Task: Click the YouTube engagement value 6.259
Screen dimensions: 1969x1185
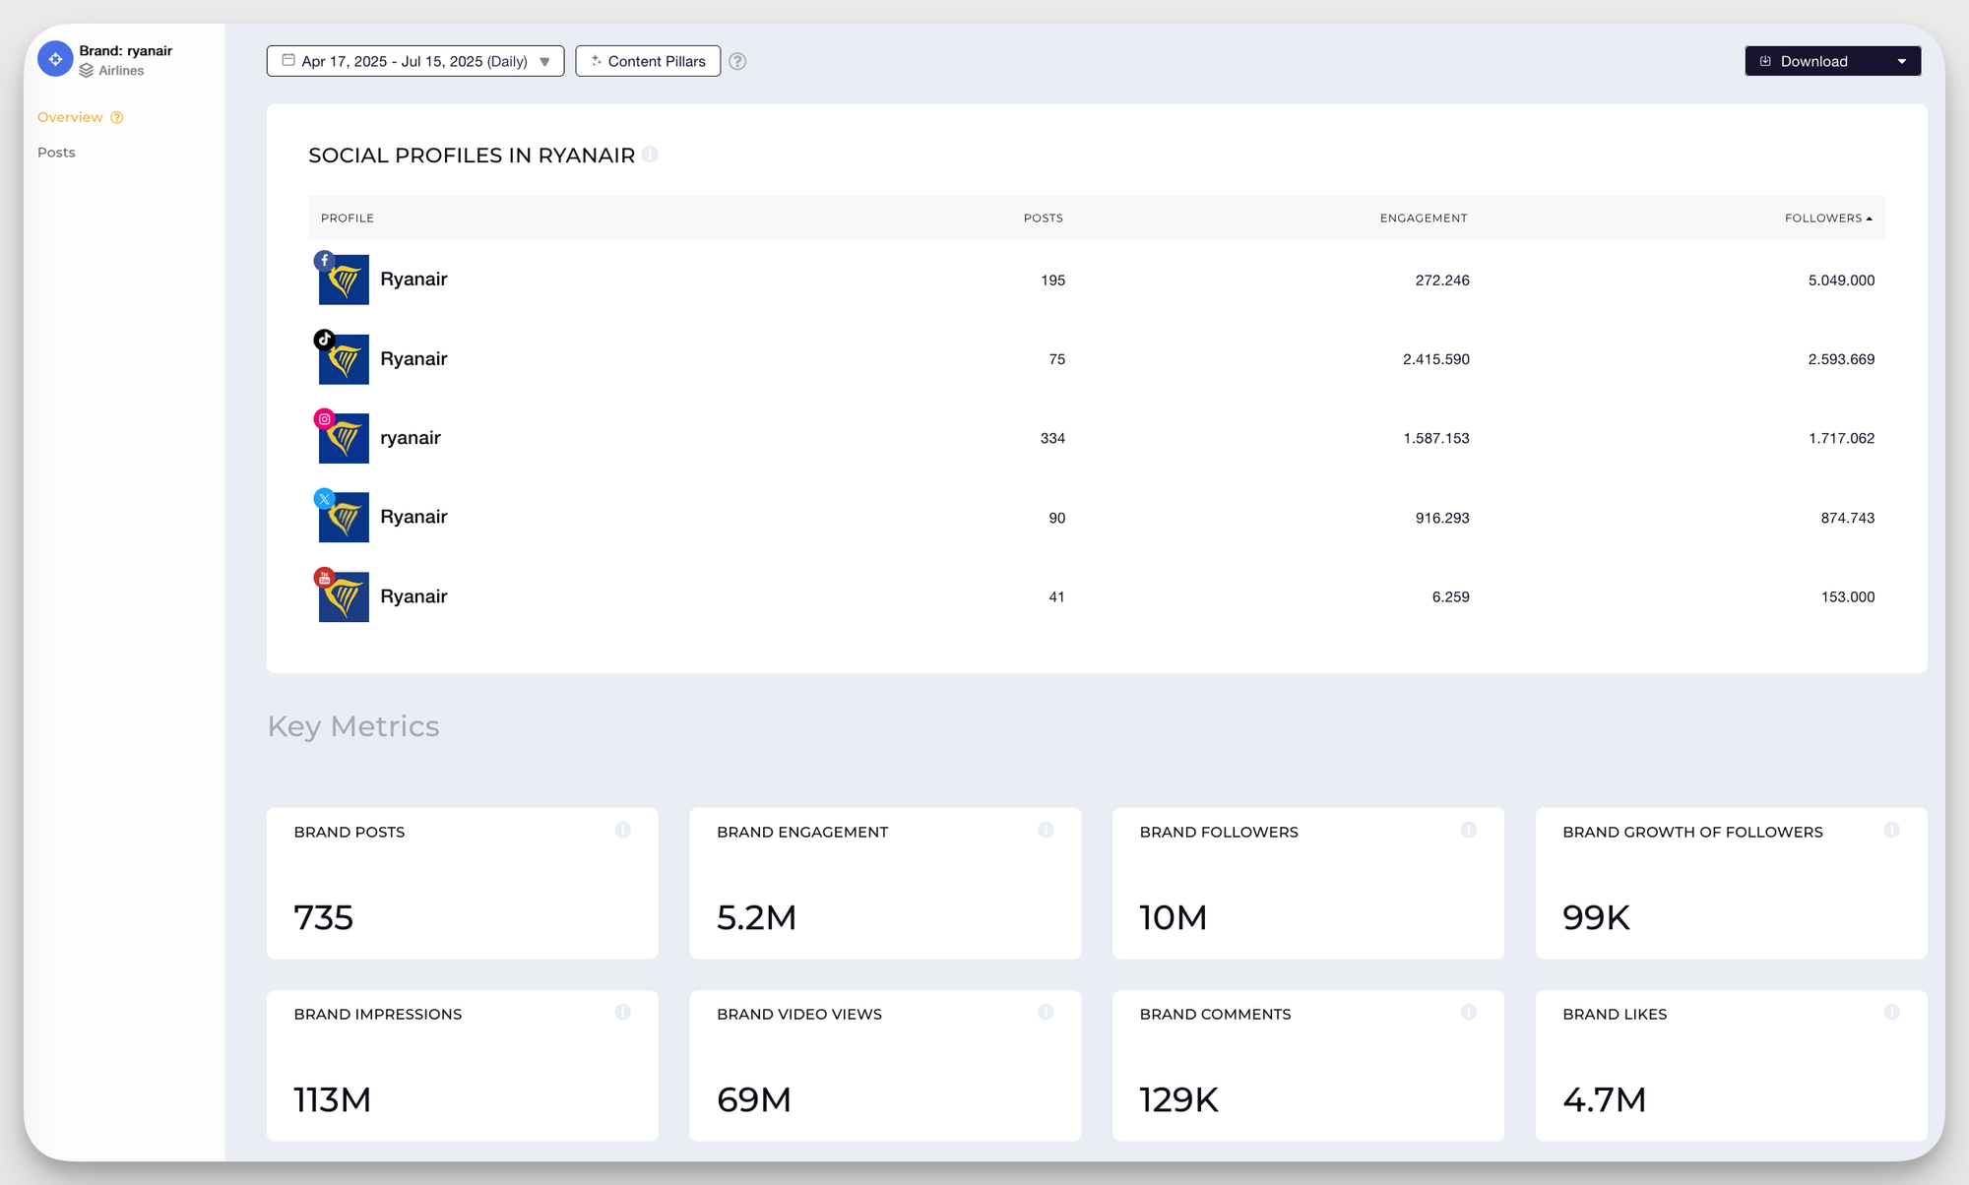Action: (1451, 597)
